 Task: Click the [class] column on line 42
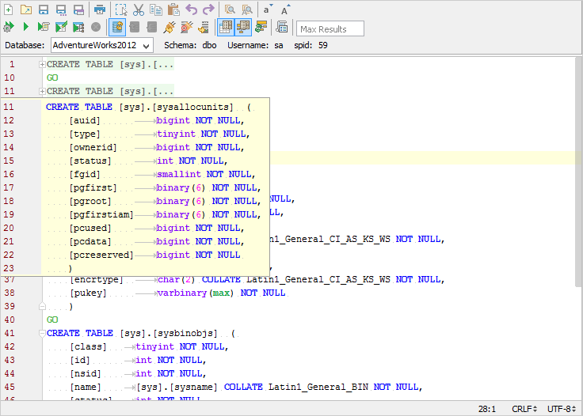88,346
